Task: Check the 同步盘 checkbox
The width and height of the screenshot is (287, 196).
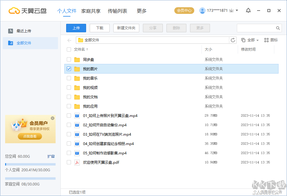Action: point(69,59)
